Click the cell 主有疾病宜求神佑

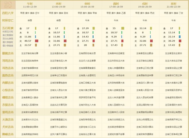(x=30, y=134)
